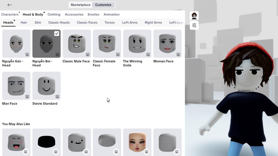Click emoji badge on Nguyễn Boi head
The width and height of the screenshot is (278, 156).
tap(57, 54)
